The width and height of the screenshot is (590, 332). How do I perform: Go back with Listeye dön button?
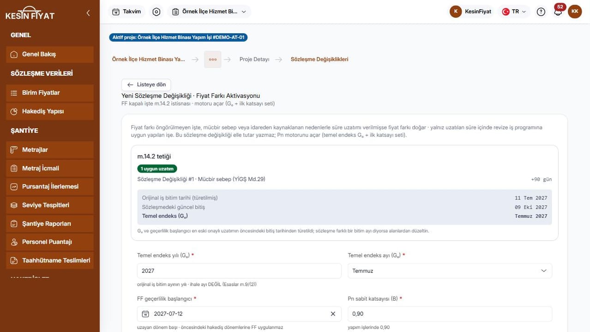[146, 85]
